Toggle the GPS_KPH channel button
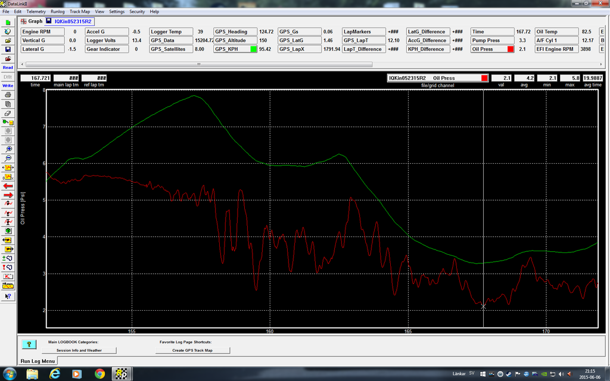 point(235,49)
